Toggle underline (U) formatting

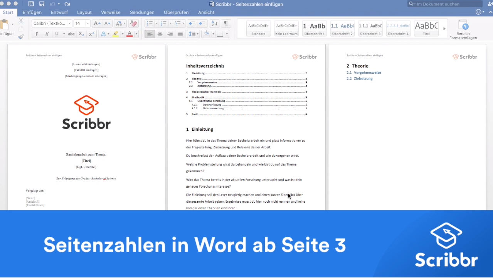pyautogui.click(x=57, y=34)
